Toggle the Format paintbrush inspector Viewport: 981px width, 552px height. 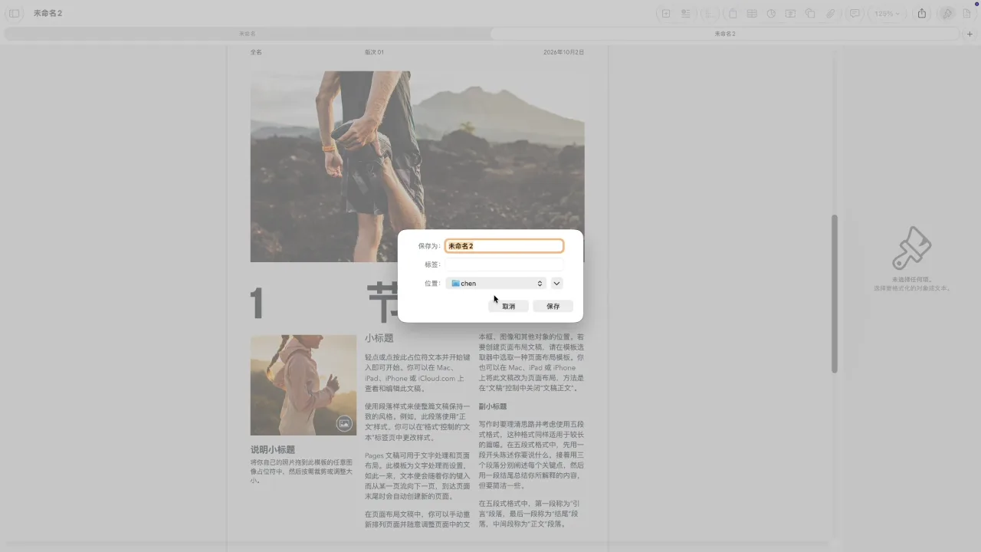947,14
